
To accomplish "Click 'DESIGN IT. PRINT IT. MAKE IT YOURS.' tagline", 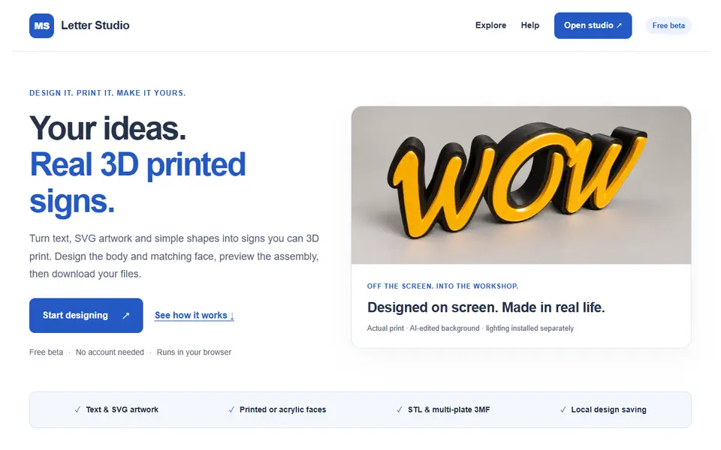I will pyautogui.click(x=107, y=93).
